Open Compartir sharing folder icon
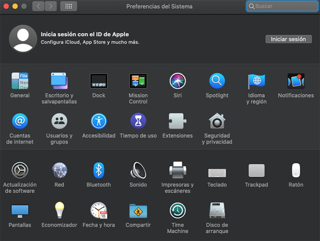The width and height of the screenshot is (320, 241). tap(138, 211)
